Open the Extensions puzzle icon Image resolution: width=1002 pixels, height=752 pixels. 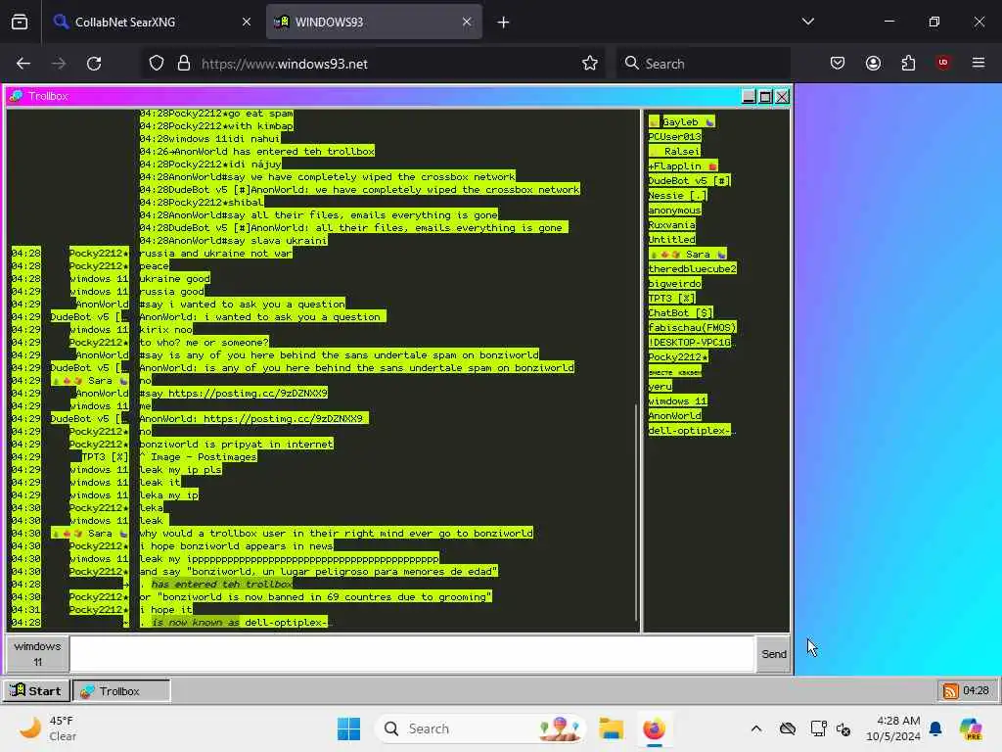[x=908, y=64]
